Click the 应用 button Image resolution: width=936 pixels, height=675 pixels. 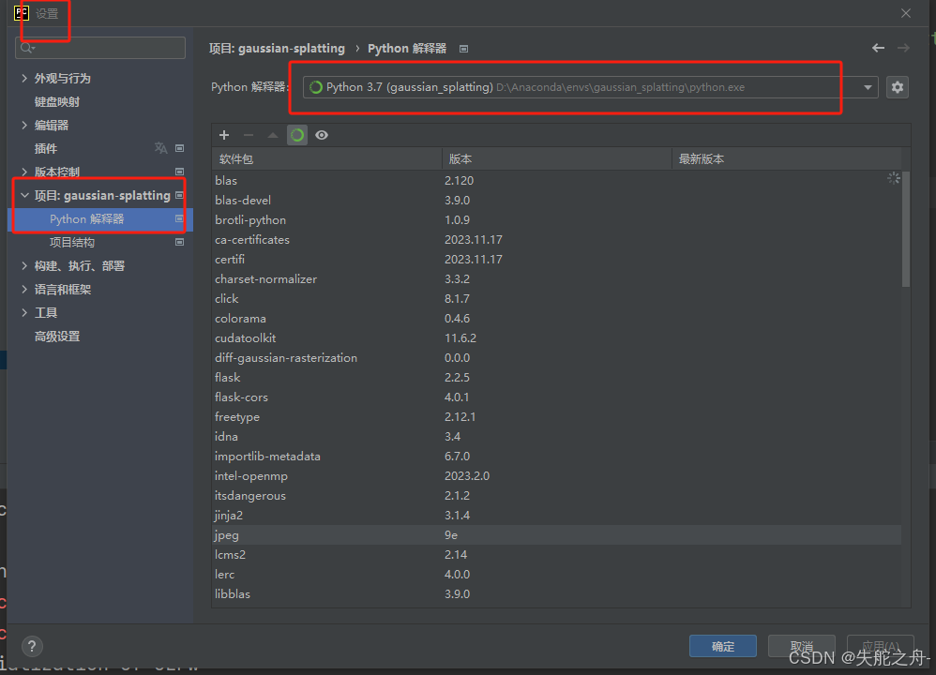pyautogui.click(x=881, y=646)
